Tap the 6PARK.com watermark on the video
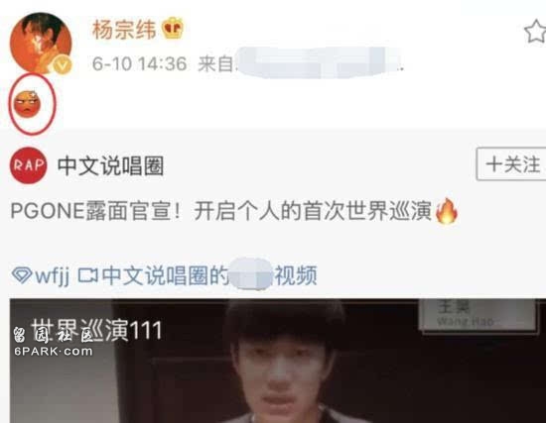The image size is (546, 423). tap(54, 352)
